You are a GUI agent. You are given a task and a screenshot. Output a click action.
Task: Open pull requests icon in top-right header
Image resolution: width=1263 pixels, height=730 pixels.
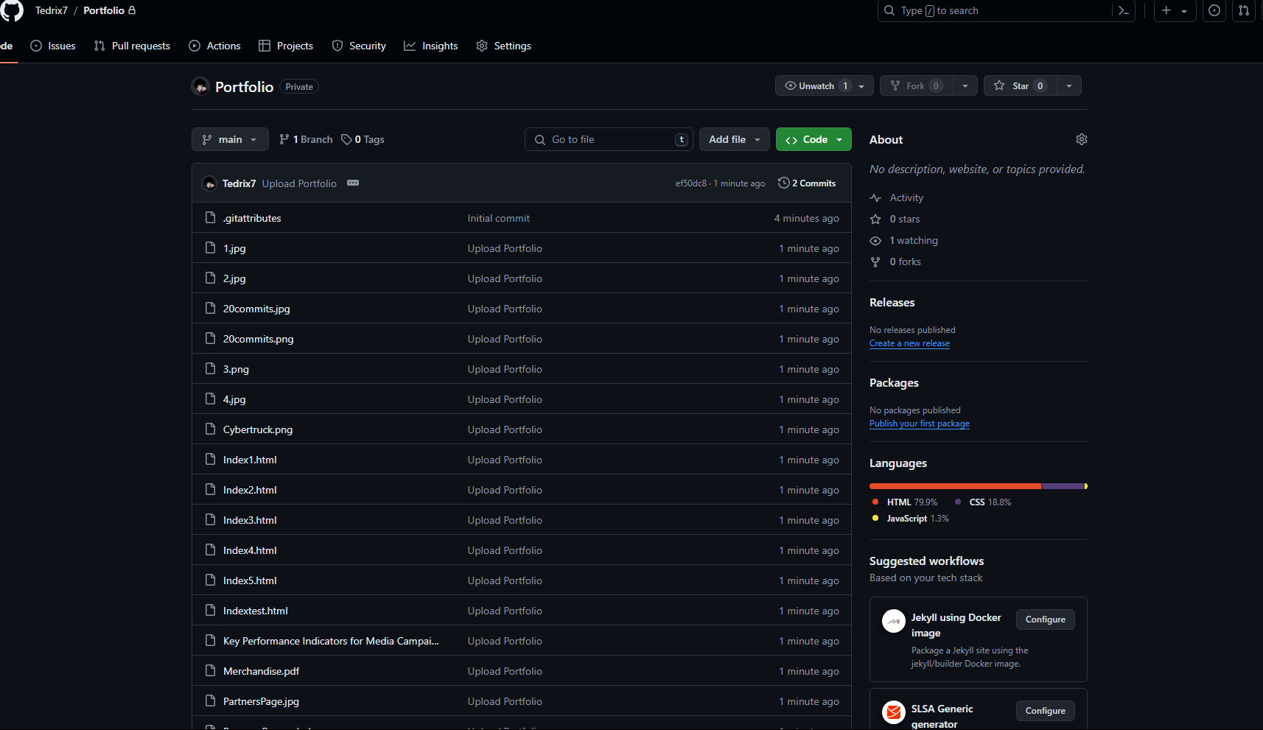click(1244, 11)
